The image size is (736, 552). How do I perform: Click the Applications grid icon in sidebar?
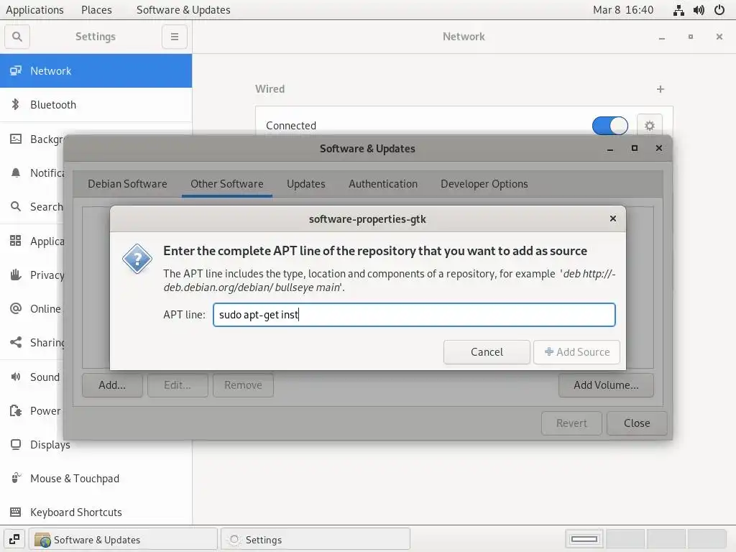16,241
